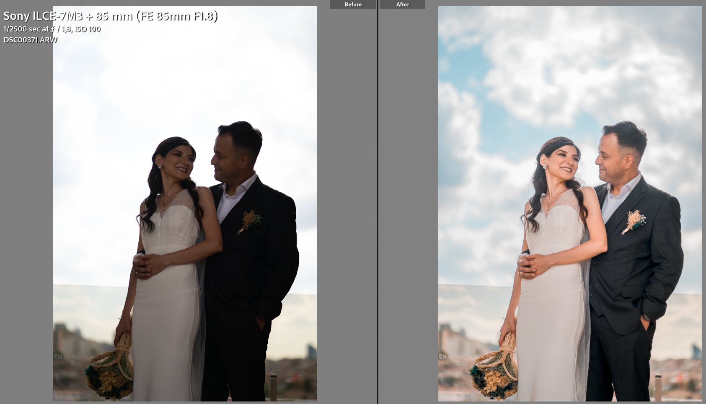Click the Before photo of the couple
The image size is (706, 404).
pos(185,203)
